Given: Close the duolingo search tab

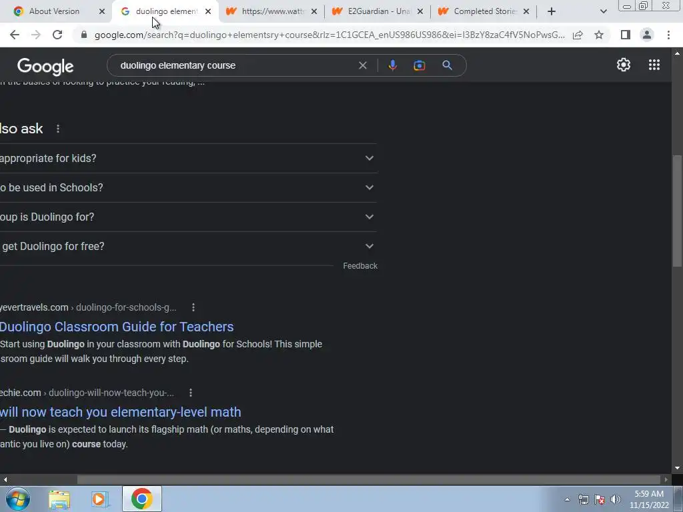Looking at the screenshot, I should click(208, 11).
